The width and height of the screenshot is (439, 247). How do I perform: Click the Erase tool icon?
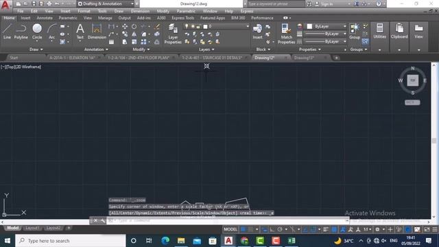coord(157,27)
